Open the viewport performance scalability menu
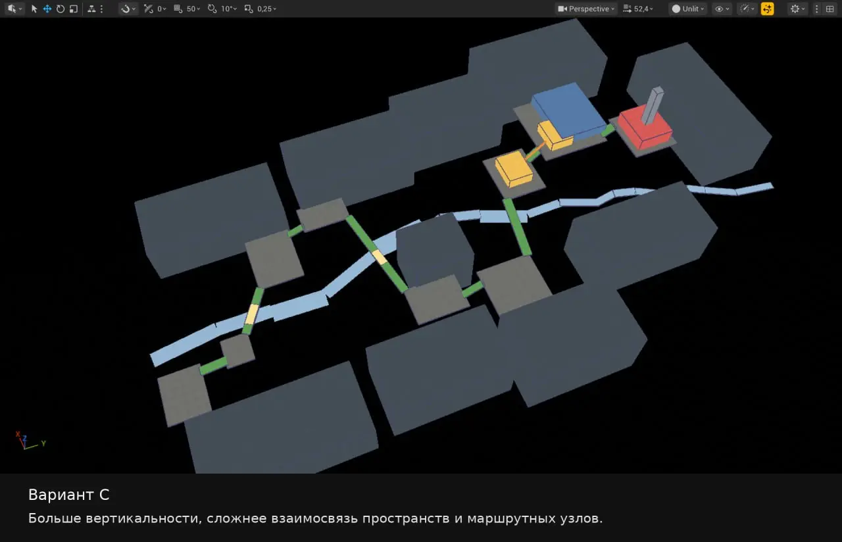 pos(748,9)
